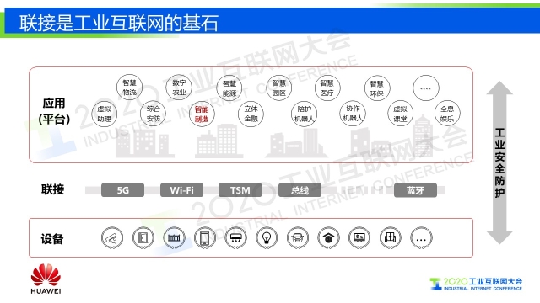
Task: Click the dome camera device icon
Action: (328, 237)
